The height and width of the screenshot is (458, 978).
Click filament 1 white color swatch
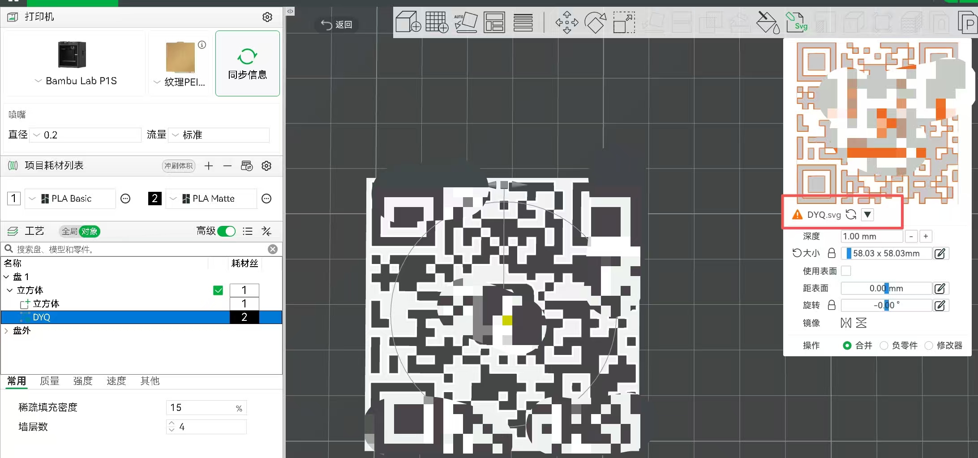[x=14, y=198]
